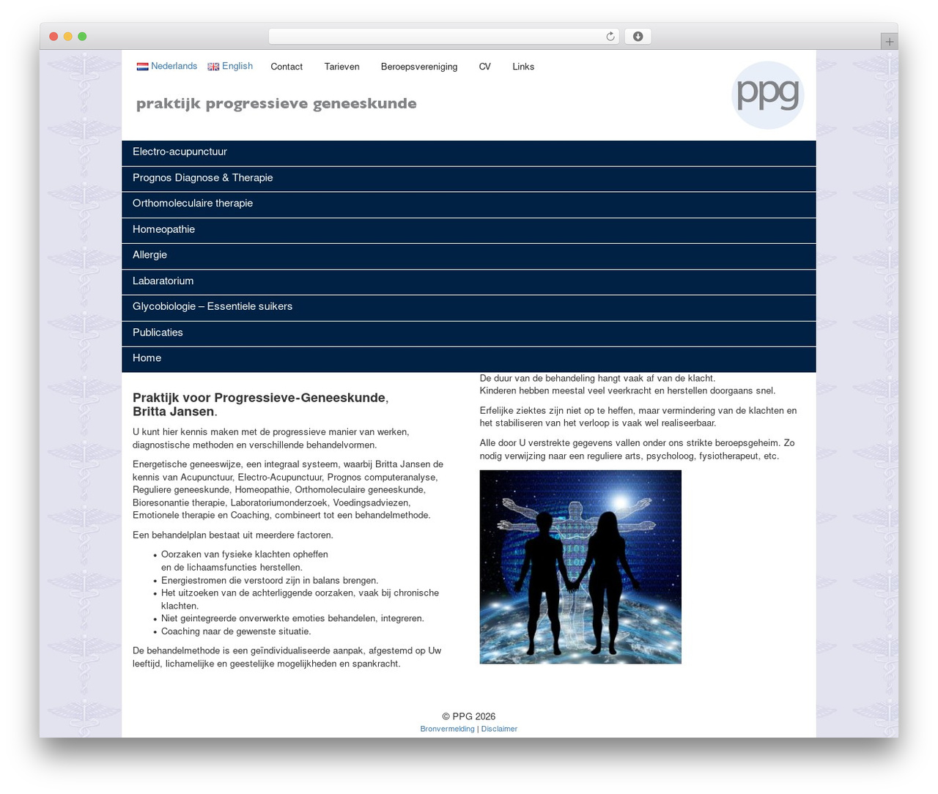Click paragraph starting 'Energetische geneeswijze, een integraal'

[288, 490]
